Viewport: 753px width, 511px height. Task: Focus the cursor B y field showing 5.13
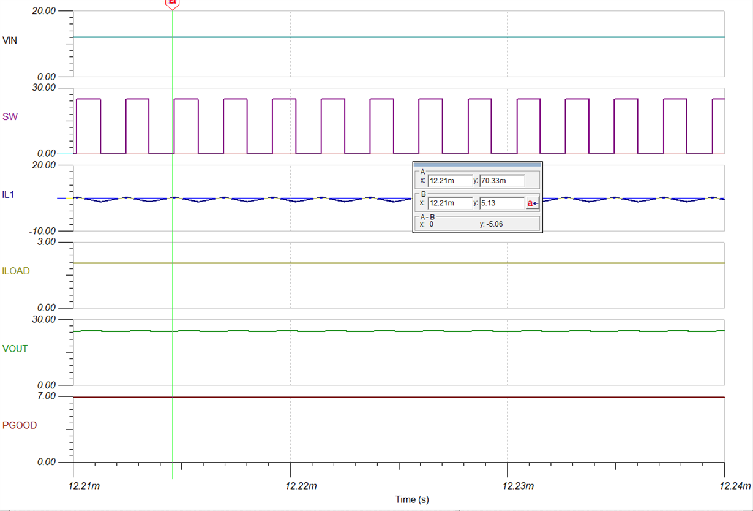pos(502,203)
